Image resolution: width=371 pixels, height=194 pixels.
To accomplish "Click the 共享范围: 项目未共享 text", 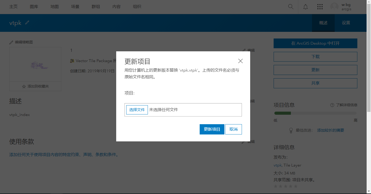I will 294,180.
